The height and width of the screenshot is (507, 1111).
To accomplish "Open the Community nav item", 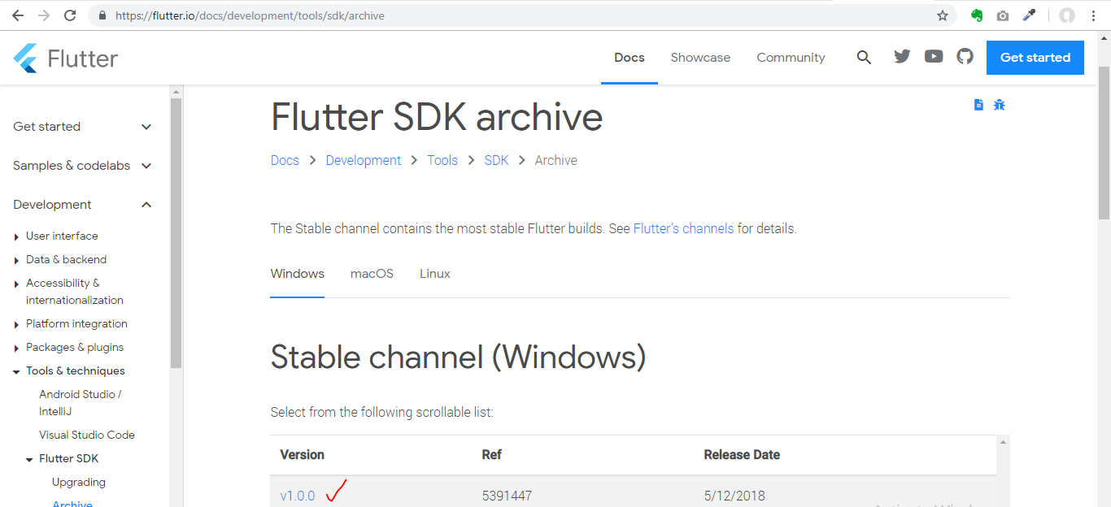I will pos(791,58).
